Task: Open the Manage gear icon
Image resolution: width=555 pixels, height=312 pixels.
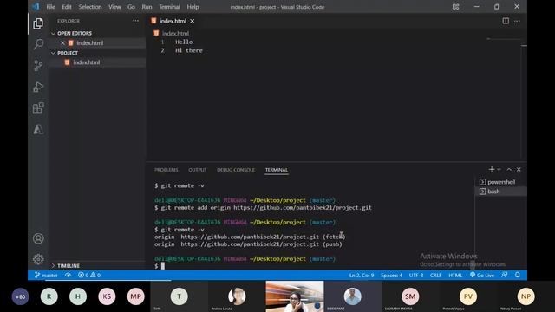Action: point(38,259)
